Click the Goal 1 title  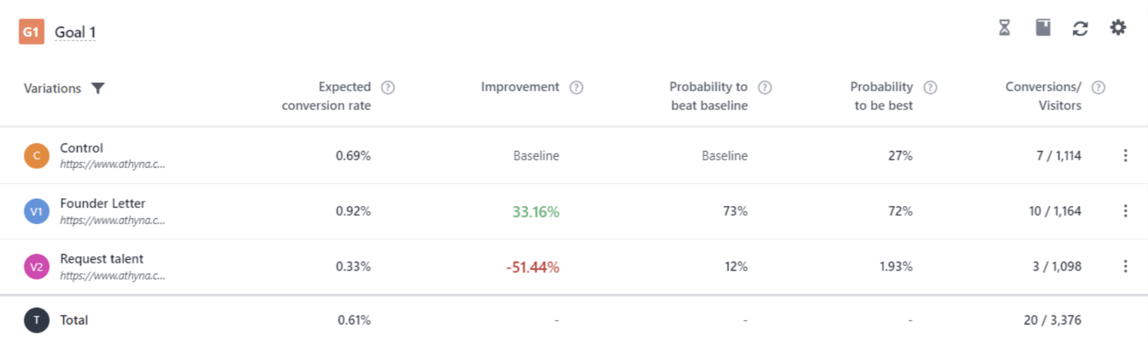(75, 32)
